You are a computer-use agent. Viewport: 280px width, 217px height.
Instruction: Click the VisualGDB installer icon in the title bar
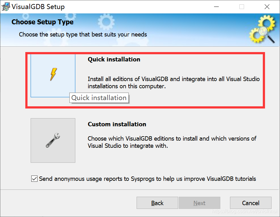click(x=5, y=6)
